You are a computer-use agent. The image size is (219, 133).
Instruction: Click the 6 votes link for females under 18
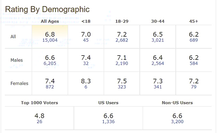click(x=86, y=87)
